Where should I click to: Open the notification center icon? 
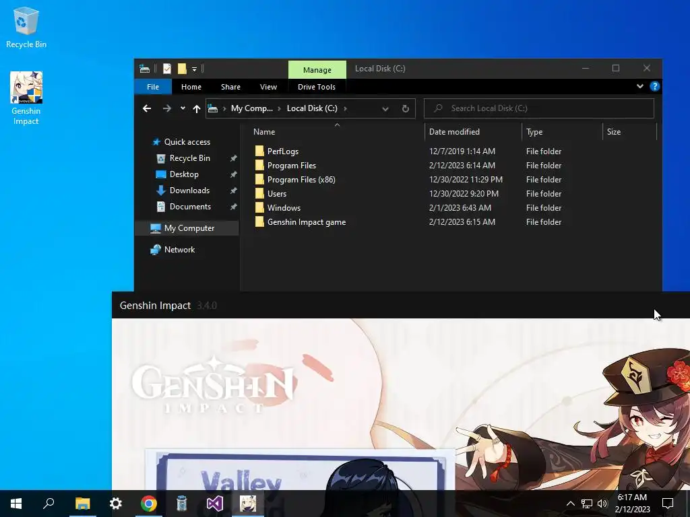(x=668, y=504)
